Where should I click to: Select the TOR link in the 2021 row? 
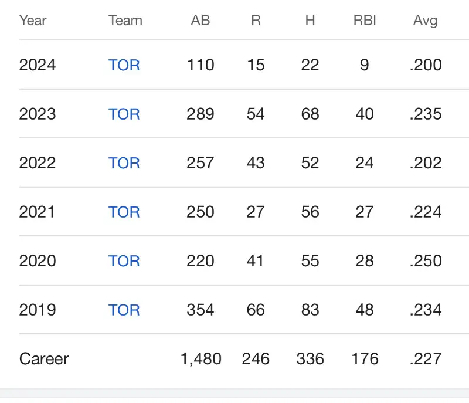point(124,212)
